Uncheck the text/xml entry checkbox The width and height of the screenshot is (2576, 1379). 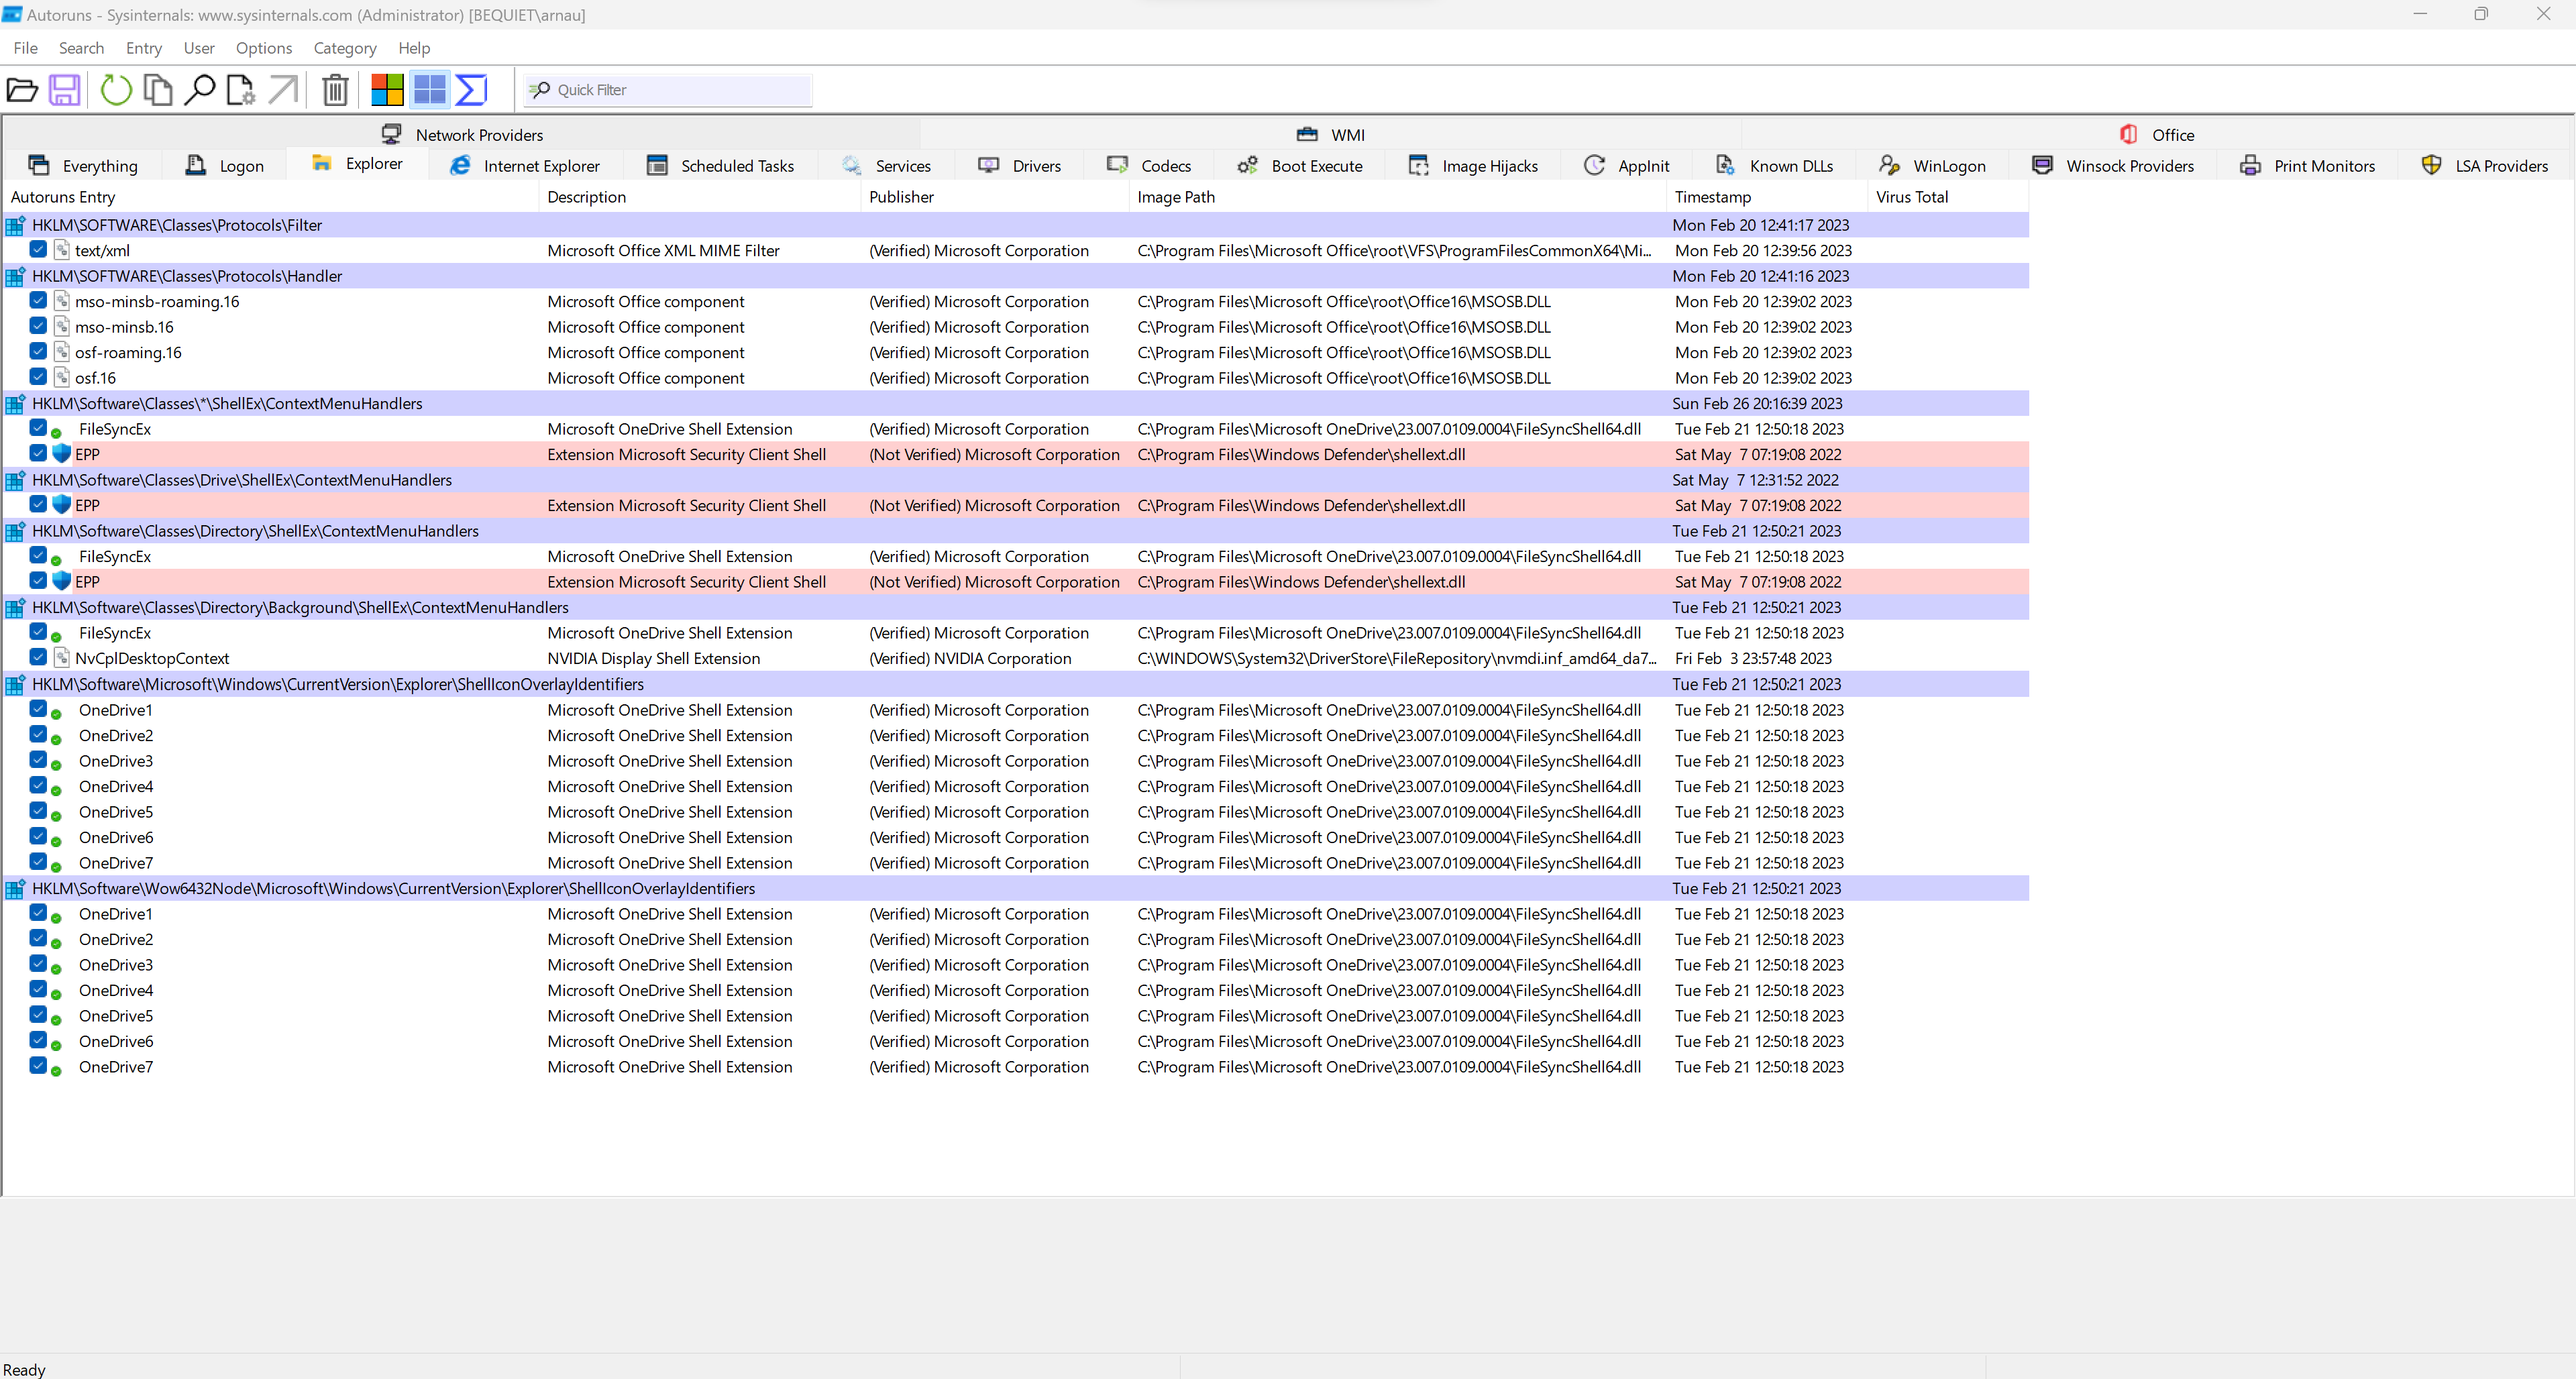[38, 249]
